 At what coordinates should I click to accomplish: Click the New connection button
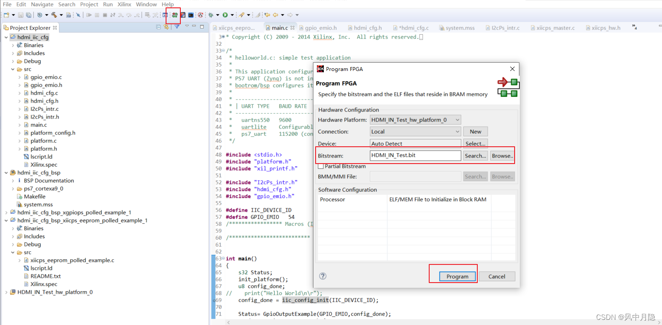coord(476,132)
